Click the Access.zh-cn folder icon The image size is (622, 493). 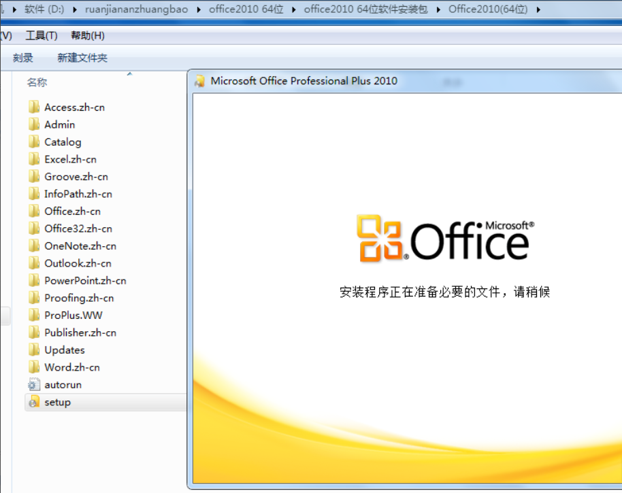tap(34, 107)
